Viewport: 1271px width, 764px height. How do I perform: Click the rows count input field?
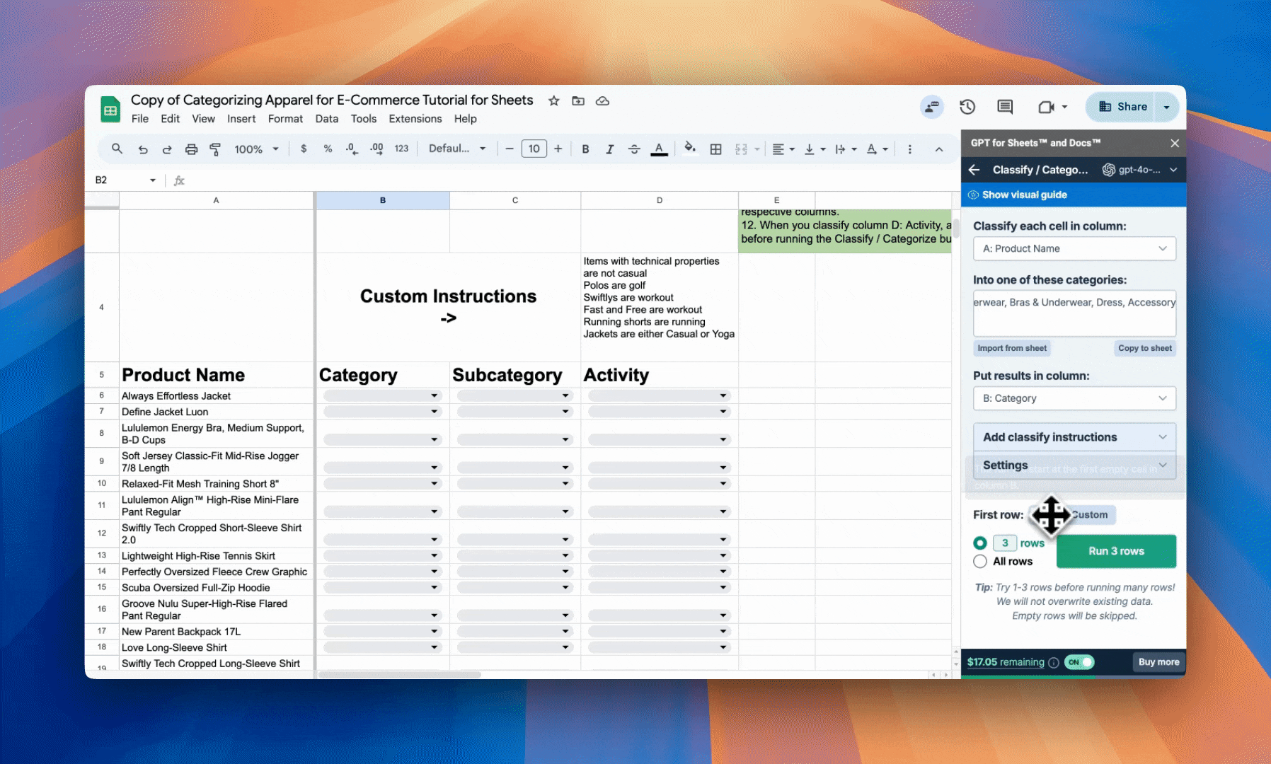(x=1005, y=543)
